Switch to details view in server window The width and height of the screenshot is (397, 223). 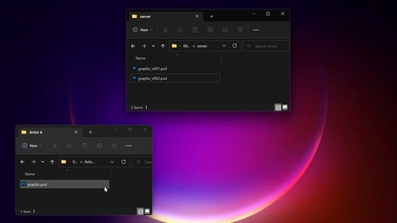point(278,107)
